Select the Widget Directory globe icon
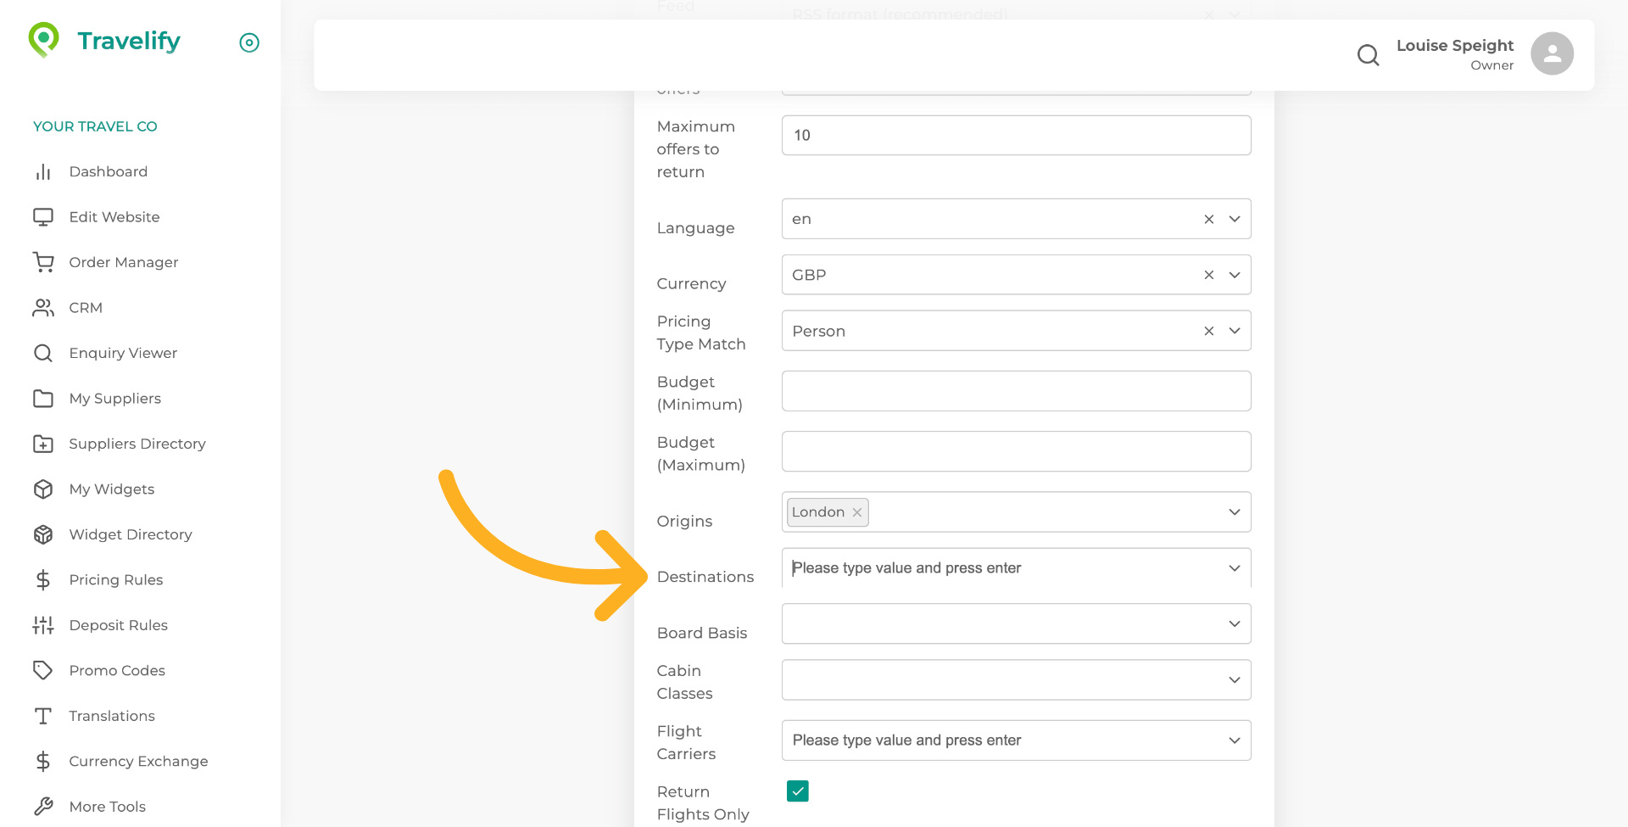 [43, 534]
